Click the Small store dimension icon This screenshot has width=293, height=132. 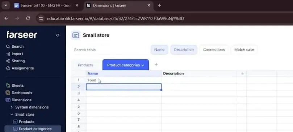(76, 35)
